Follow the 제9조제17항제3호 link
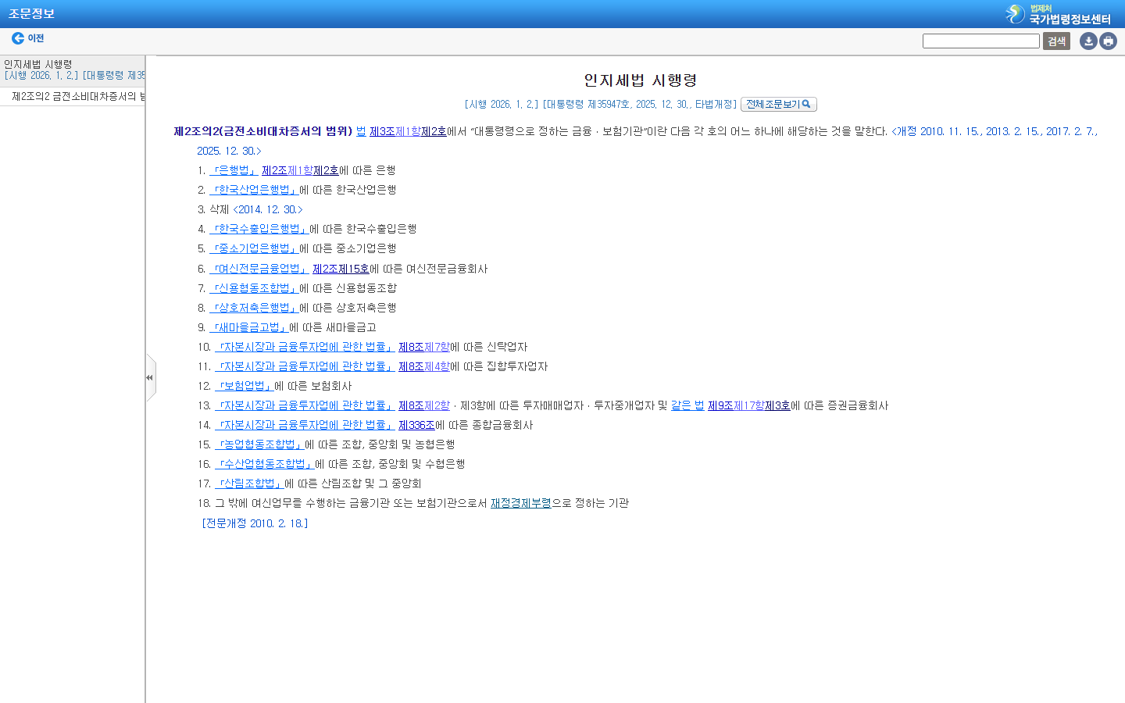Viewport: 1125px width, 703px height. (749, 405)
